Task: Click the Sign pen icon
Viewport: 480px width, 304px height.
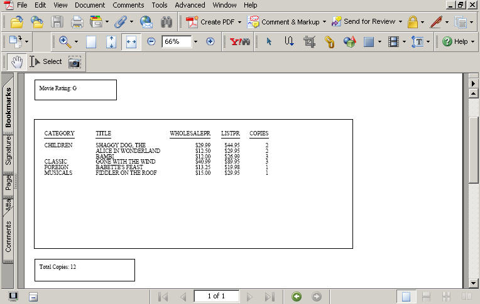Action: point(436,22)
